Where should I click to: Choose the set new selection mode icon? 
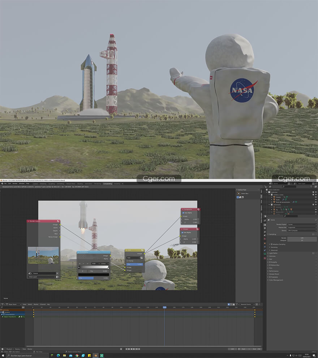point(237,197)
